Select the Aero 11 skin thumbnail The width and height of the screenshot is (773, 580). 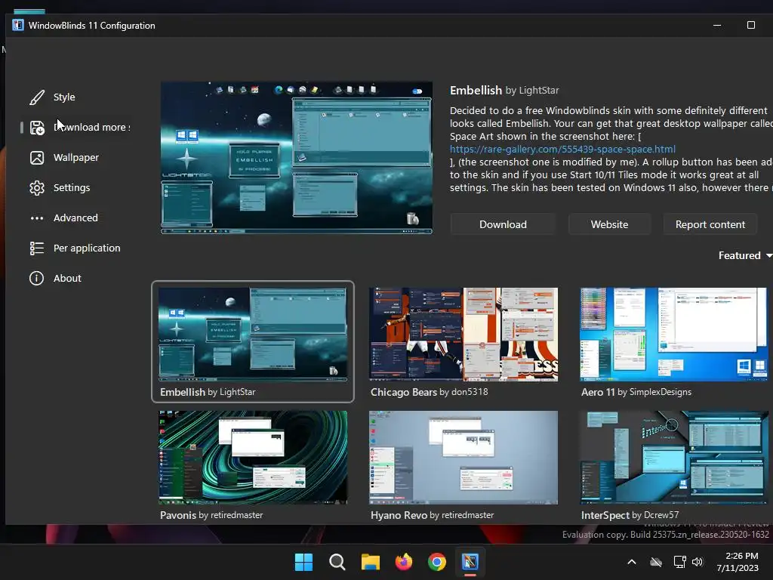pos(674,335)
